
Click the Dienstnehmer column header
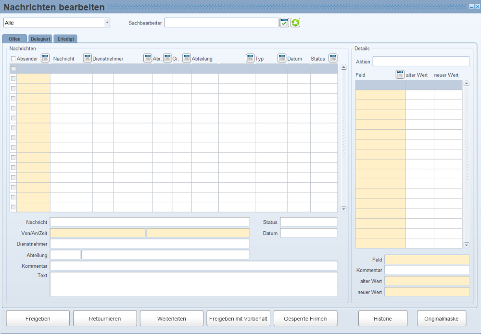(x=108, y=59)
